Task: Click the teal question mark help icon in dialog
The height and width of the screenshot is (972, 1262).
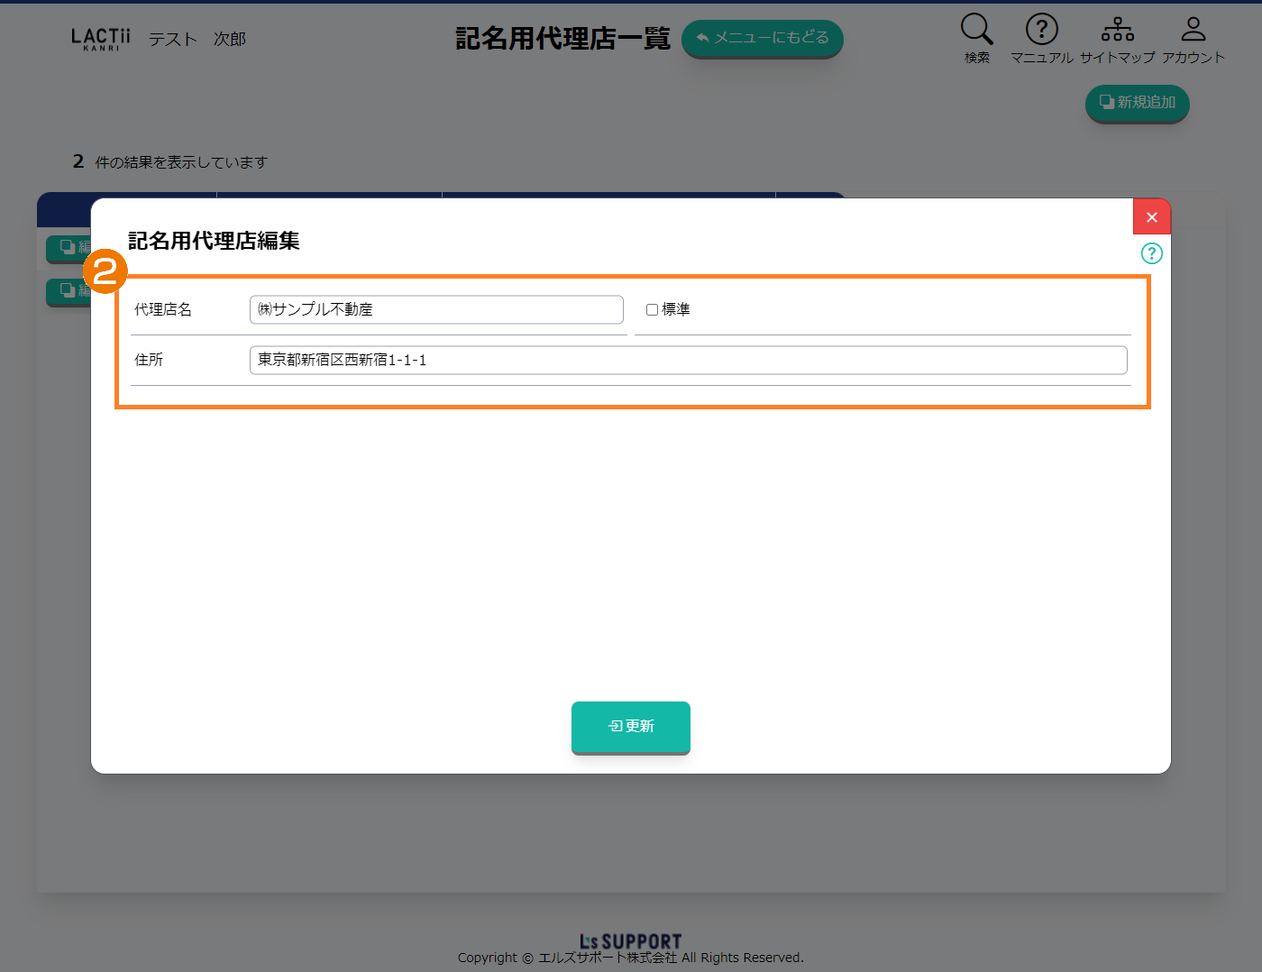Action: [1151, 253]
